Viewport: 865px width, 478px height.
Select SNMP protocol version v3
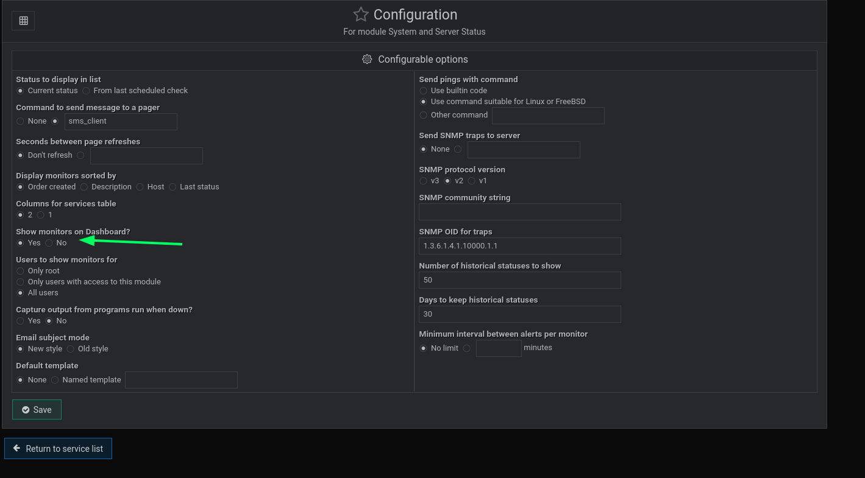point(423,181)
